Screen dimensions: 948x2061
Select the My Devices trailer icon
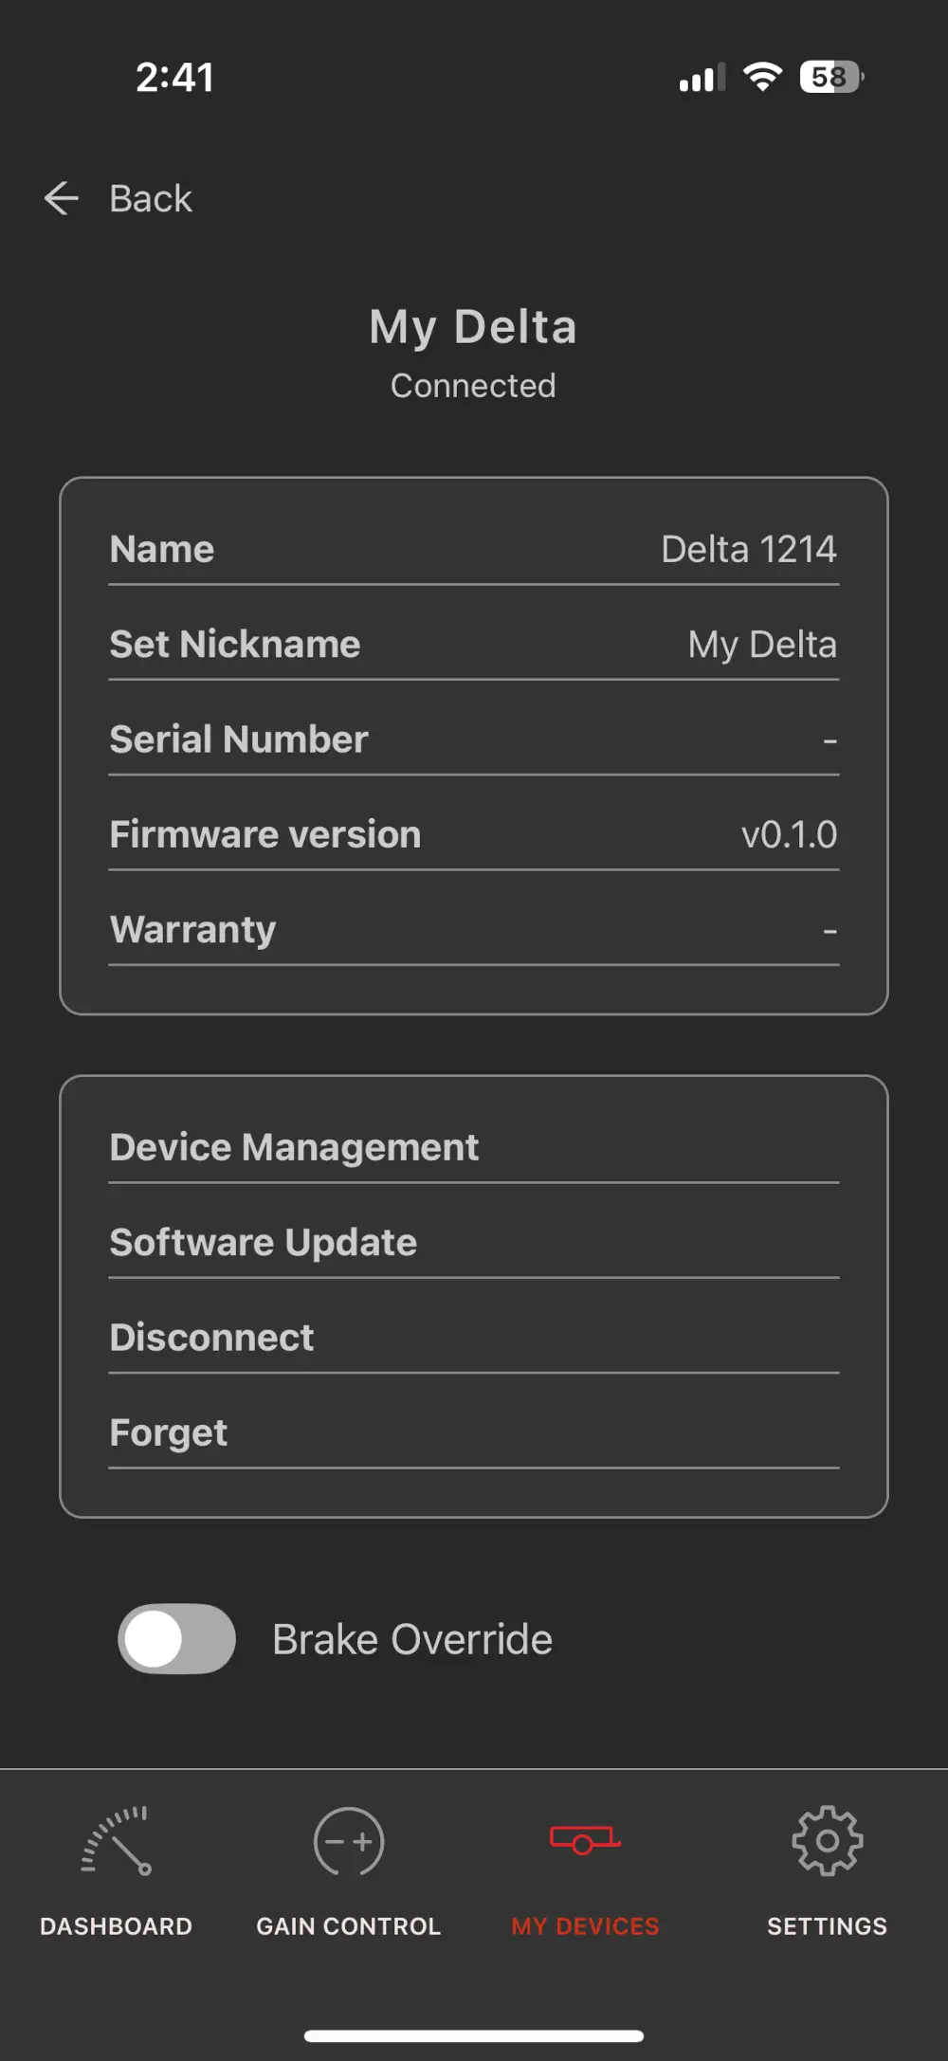coord(585,1840)
